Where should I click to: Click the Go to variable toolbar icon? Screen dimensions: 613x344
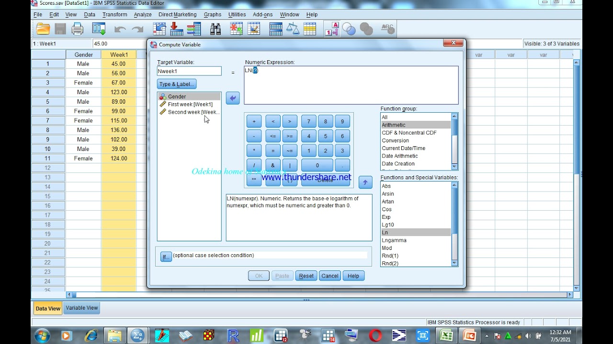(x=176, y=29)
